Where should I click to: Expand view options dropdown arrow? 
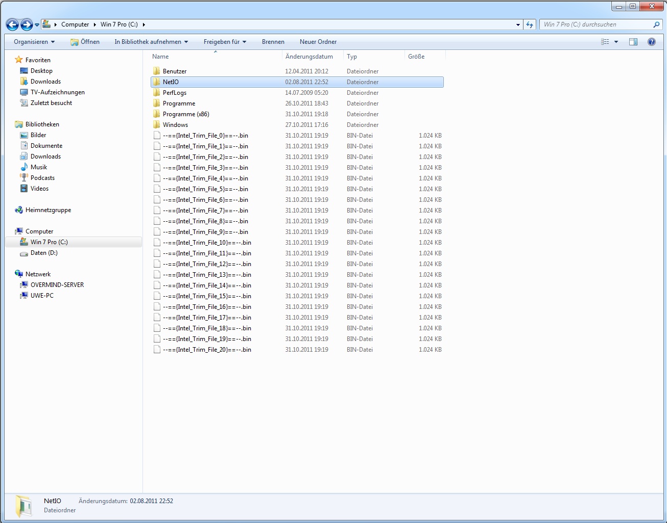[x=616, y=42]
